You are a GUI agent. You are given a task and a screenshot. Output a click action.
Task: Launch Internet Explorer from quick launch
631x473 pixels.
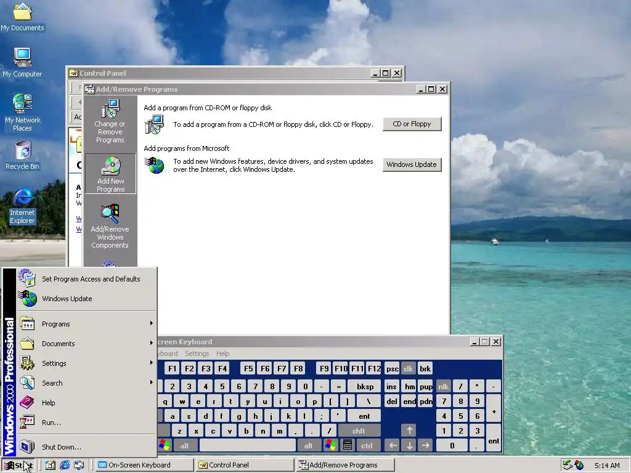coord(65,465)
